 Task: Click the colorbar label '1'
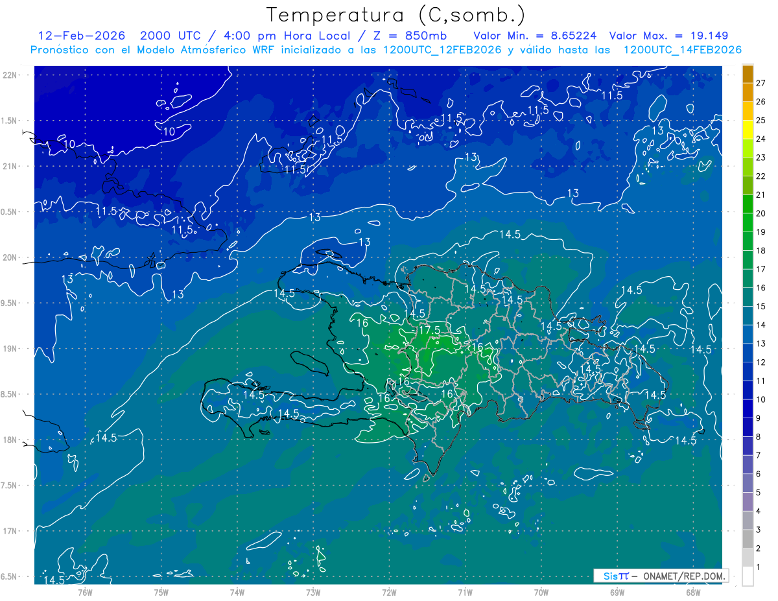pyautogui.click(x=758, y=567)
